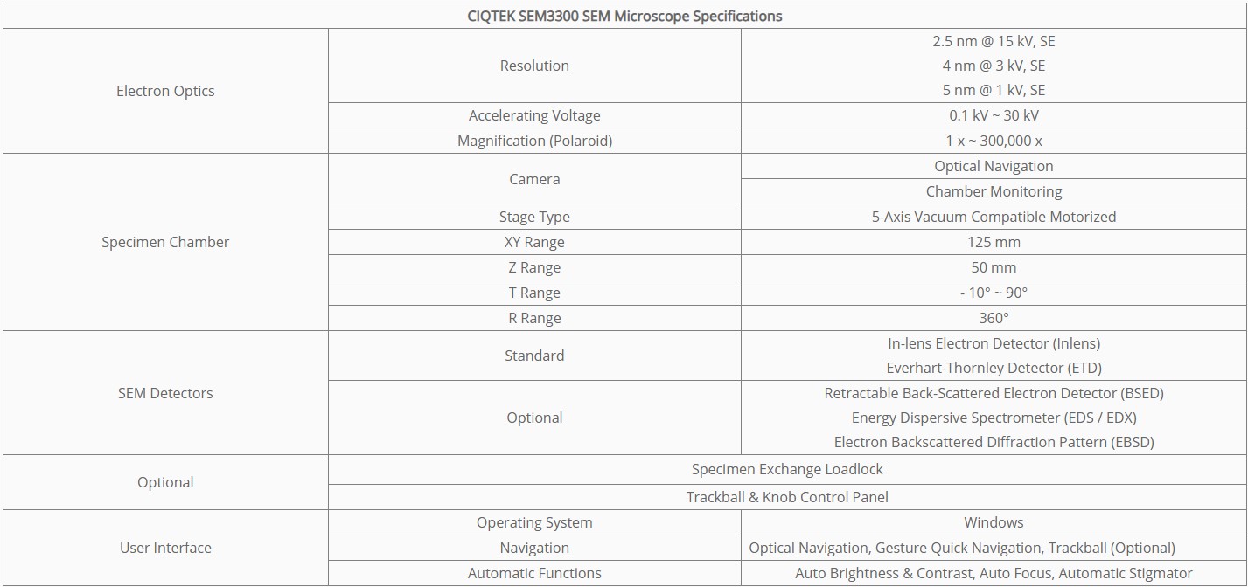Click the Specimen Chamber category cell

tap(165, 242)
